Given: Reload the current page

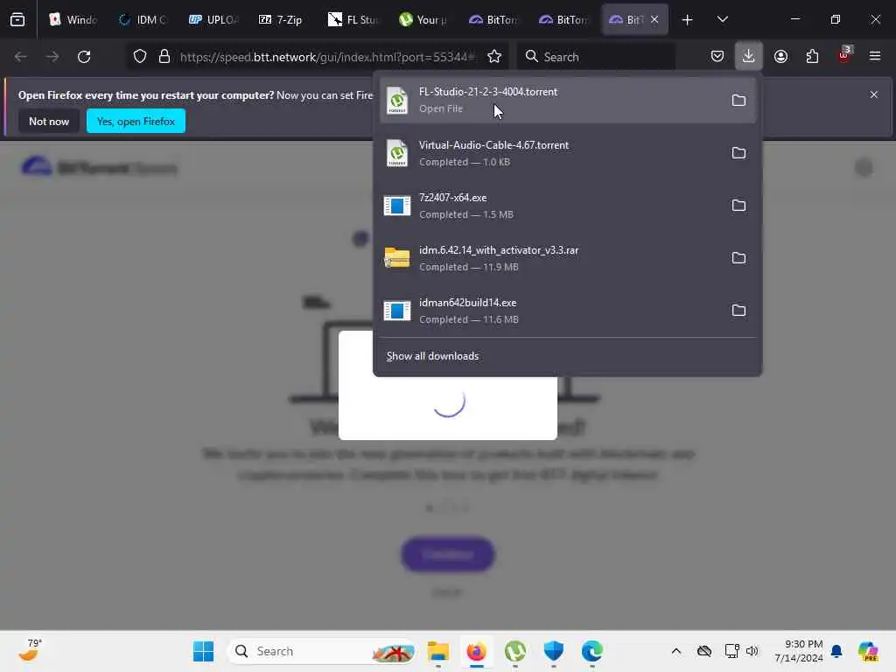Looking at the screenshot, I should pyautogui.click(x=84, y=57).
